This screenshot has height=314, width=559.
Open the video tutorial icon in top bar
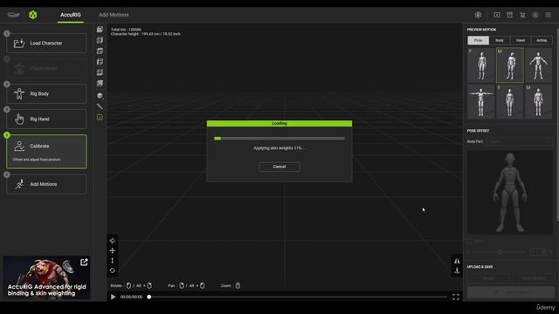[x=497, y=15]
